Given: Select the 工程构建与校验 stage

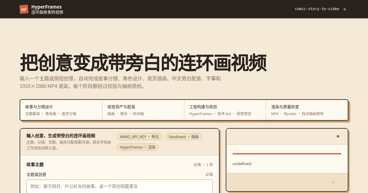Looking at the screenshot, I should point(225,110).
